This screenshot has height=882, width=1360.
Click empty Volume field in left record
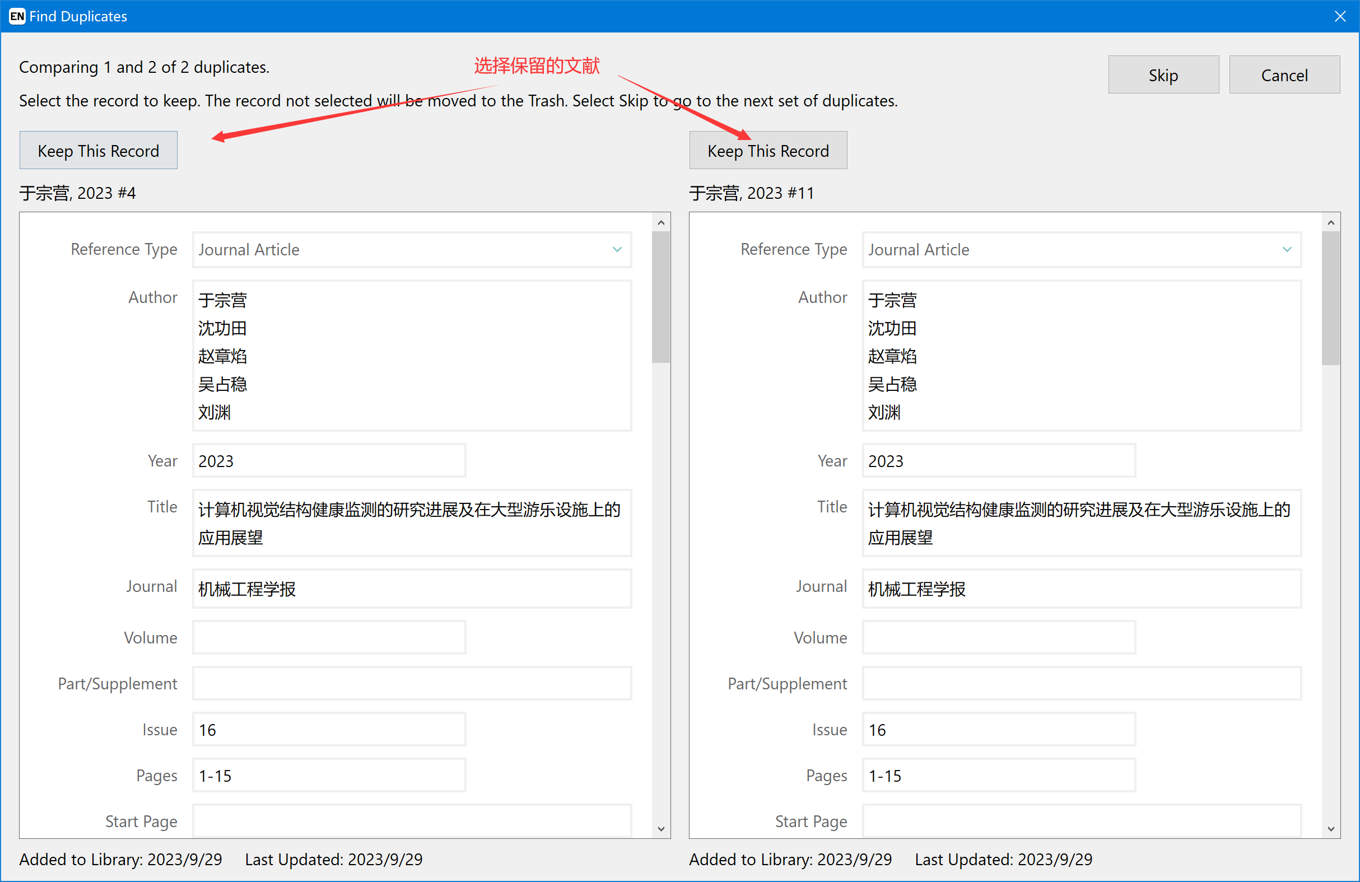329,637
